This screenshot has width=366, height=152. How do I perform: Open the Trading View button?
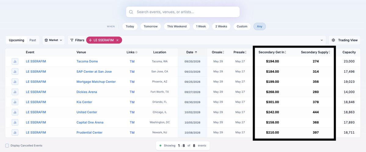[x=345, y=40]
